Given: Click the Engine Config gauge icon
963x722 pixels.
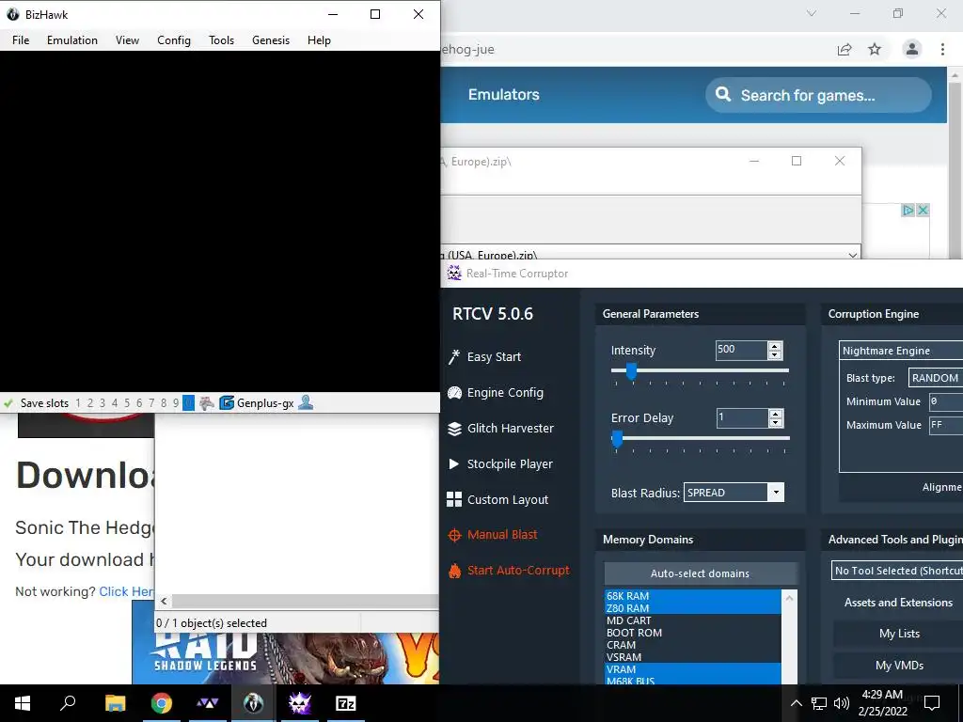Looking at the screenshot, I should 454,393.
